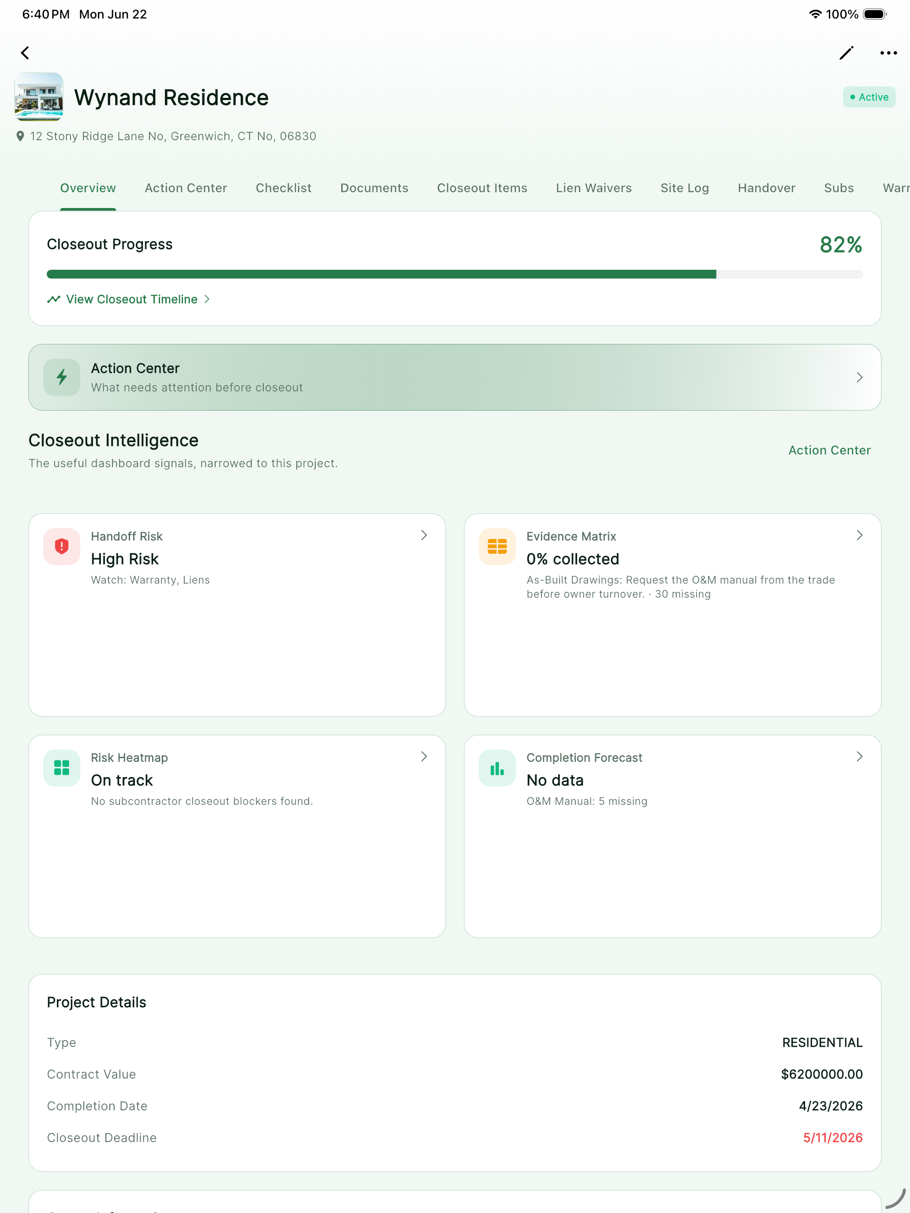Switch to the Checklist tab
Viewport: 910px width, 1213px height.
[x=283, y=188]
